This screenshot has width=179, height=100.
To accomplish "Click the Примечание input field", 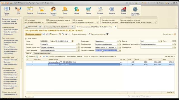I will pyautogui.click(x=105, y=97).
